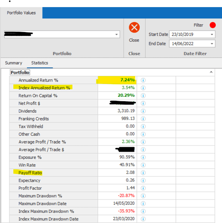Open info icon for Win Rate
Viewport: 222px width, 223px height.
click(143, 165)
